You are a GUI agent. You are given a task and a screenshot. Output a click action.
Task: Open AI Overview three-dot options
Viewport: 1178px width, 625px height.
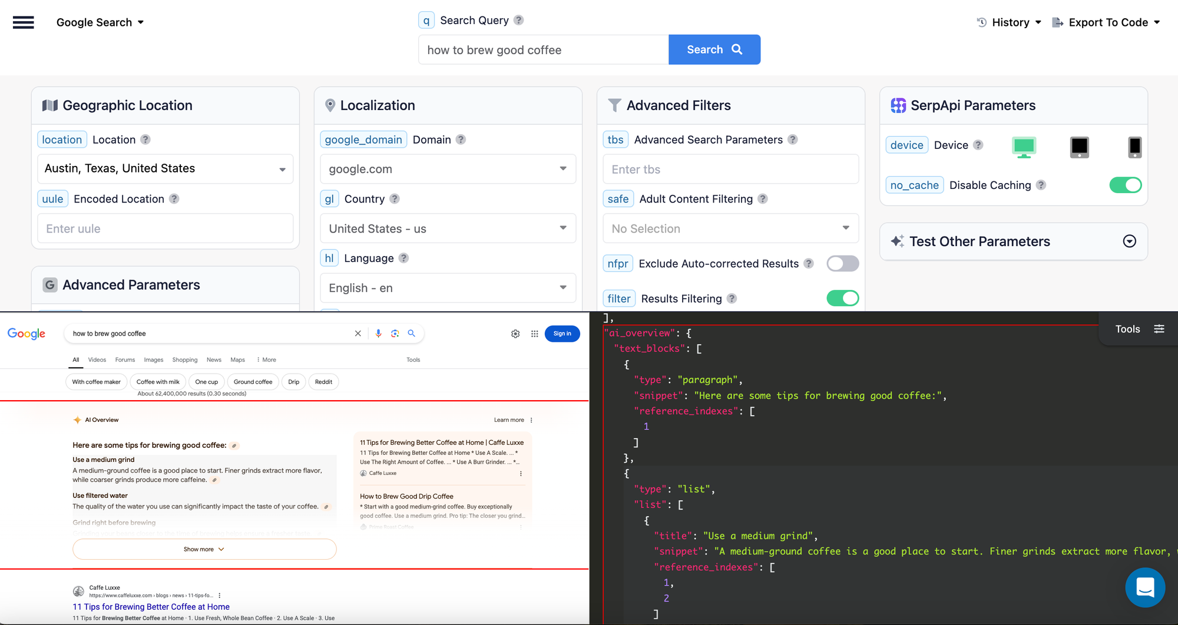pyautogui.click(x=531, y=420)
